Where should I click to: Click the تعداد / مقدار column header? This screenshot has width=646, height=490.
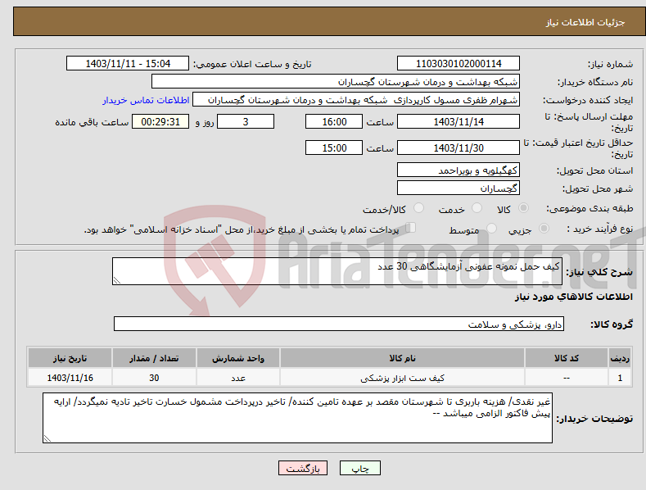tap(154, 358)
